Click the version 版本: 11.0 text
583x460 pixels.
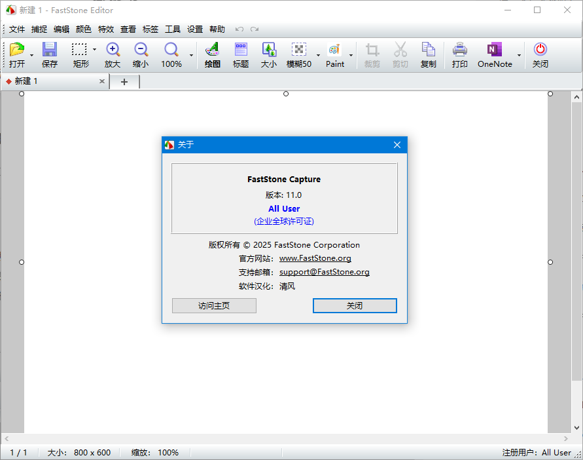(284, 195)
